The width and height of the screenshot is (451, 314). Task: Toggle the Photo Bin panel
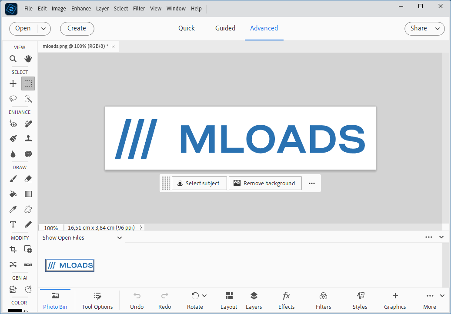tap(55, 301)
